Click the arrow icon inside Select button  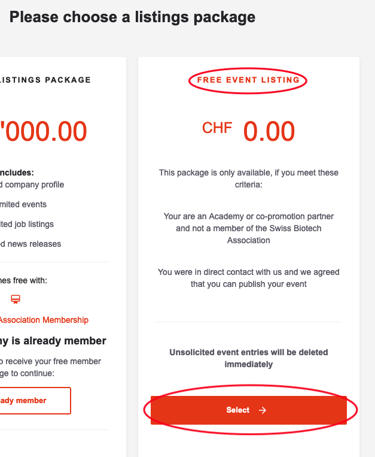click(x=263, y=410)
